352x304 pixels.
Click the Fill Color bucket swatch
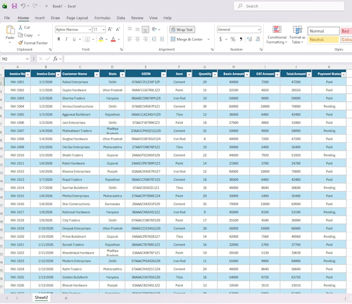coord(101,39)
